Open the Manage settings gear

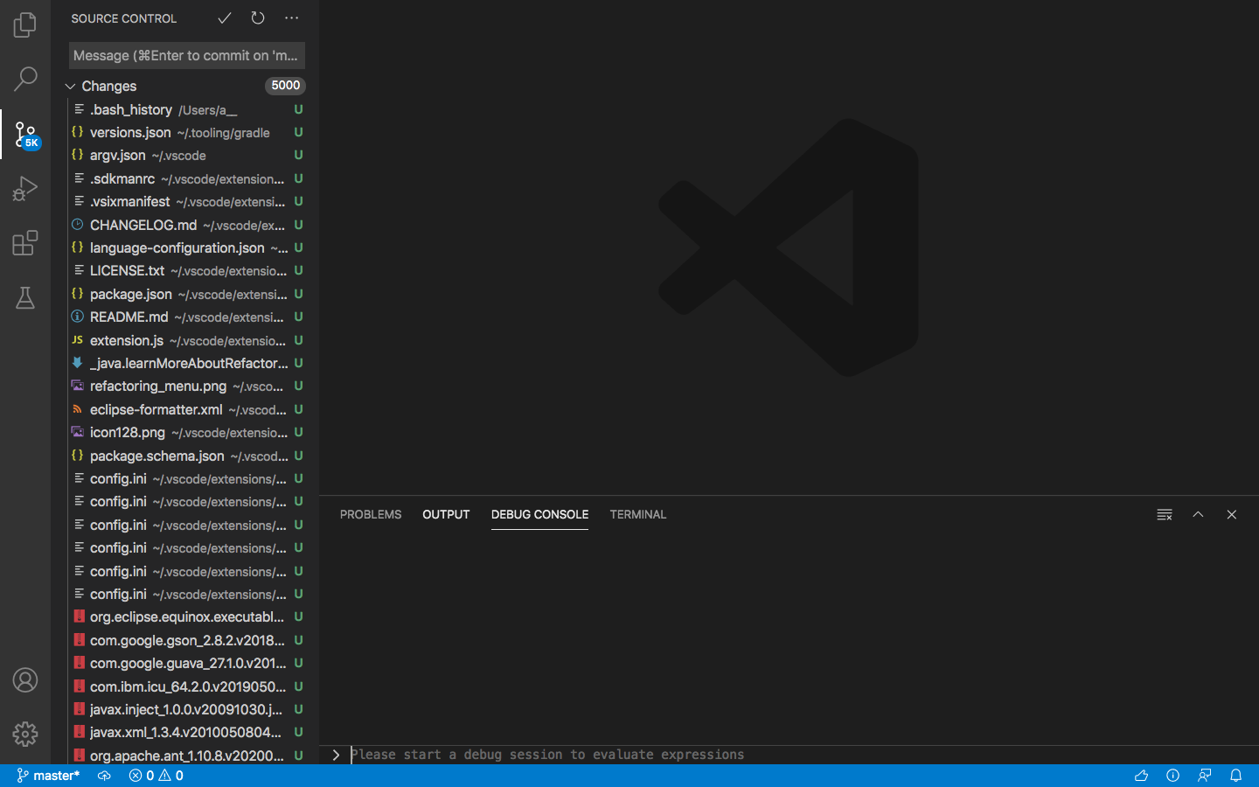tap(24, 735)
